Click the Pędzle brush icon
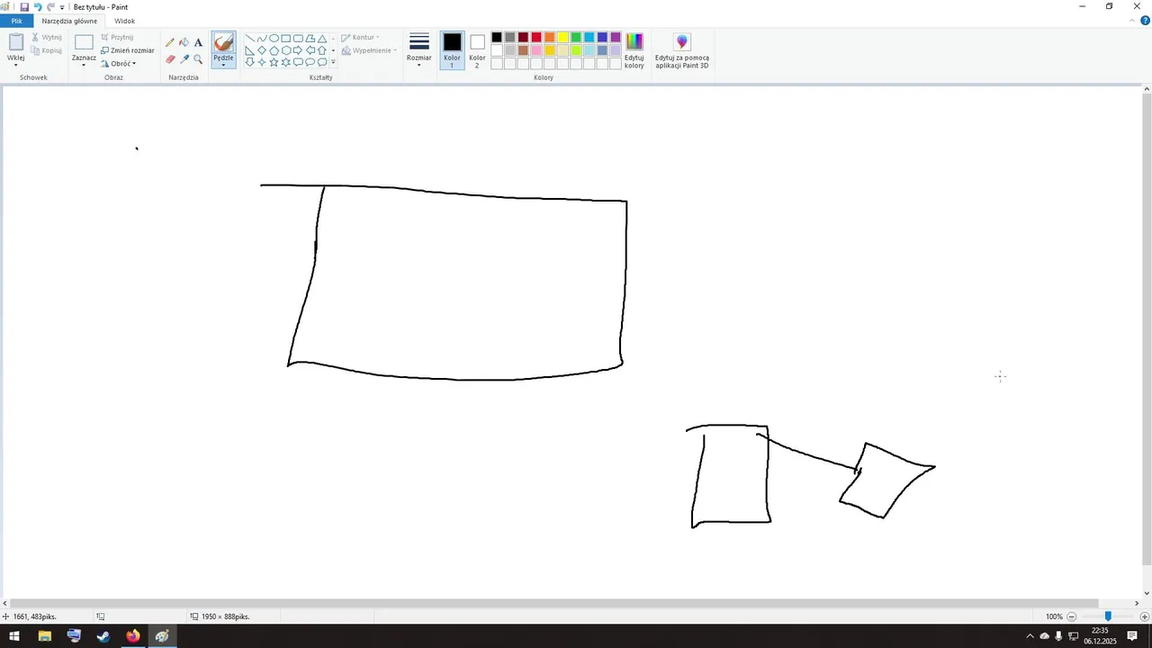Image resolution: width=1152 pixels, height=648 pixels. tap(223, 42)
